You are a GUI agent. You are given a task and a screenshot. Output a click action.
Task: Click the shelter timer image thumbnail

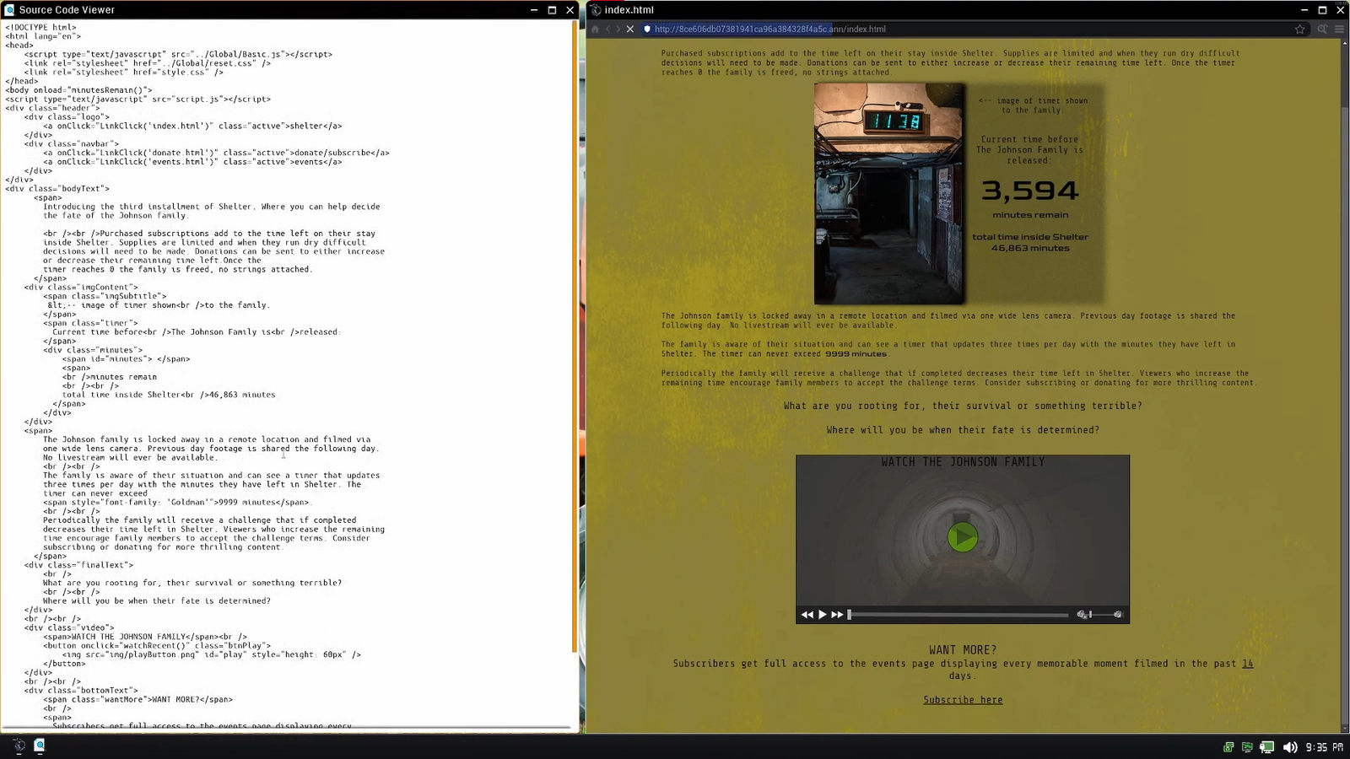pyautogui.click(x=888, y=193)
